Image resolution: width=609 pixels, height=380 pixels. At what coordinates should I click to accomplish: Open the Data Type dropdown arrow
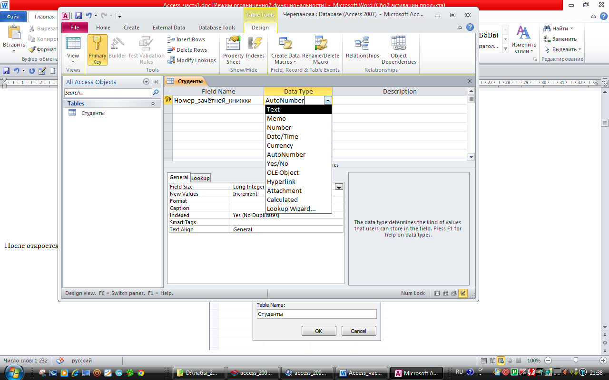point(328,100)
